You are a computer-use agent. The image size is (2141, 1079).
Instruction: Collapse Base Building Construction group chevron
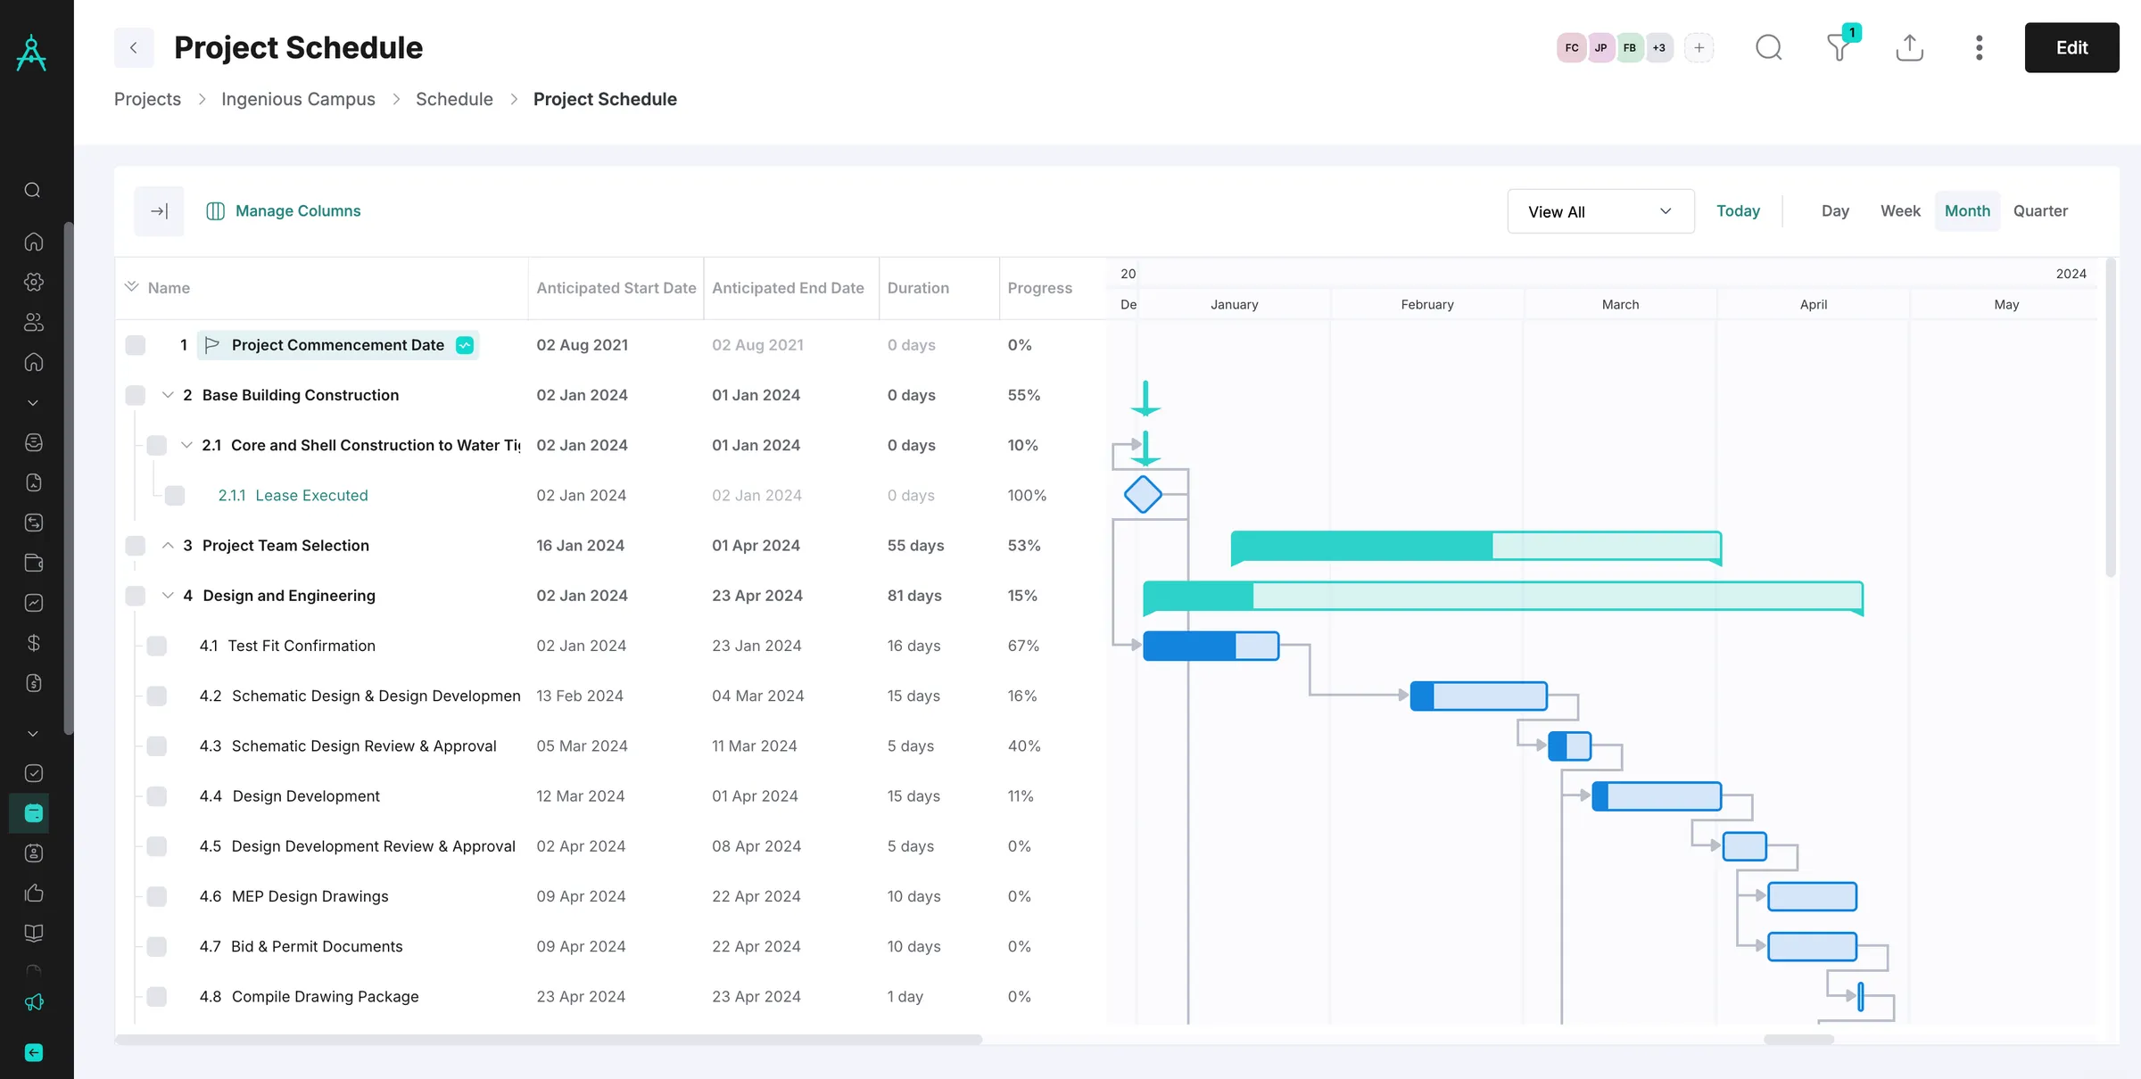168,395
